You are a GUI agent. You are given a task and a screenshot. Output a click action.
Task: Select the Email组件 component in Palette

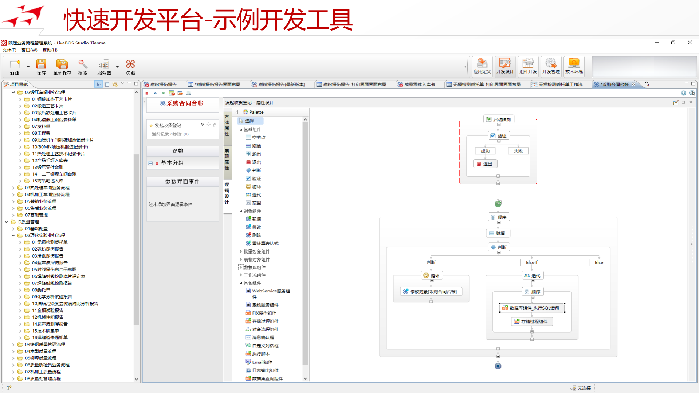pyautogui.click(x=261, y=362)
